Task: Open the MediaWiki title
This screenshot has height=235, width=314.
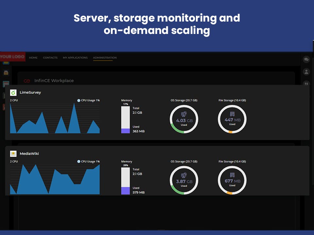Action: 29,153
